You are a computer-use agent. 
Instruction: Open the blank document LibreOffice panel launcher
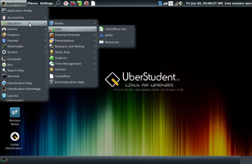coord(93,3)
